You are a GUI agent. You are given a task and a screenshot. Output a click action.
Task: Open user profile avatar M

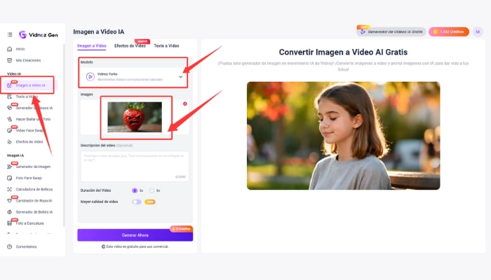(x=478, y=31)
